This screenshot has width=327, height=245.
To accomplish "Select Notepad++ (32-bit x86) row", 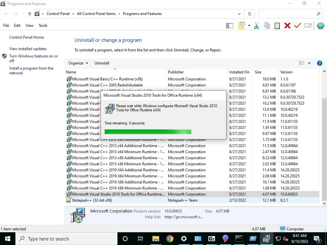I will [x=192, y=200].
